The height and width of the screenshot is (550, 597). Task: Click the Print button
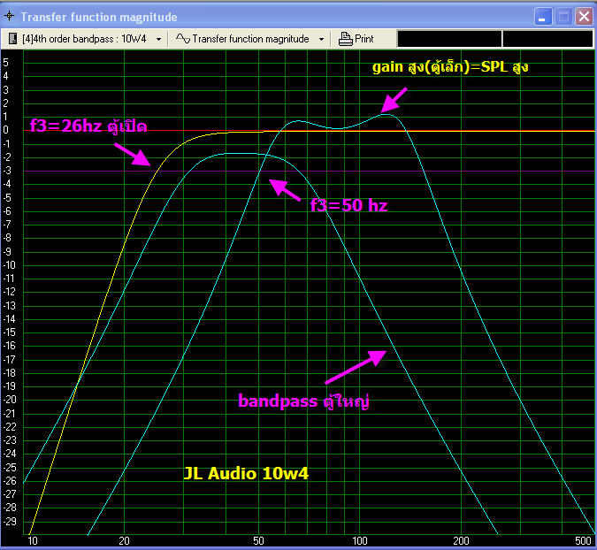pos(356,39)
